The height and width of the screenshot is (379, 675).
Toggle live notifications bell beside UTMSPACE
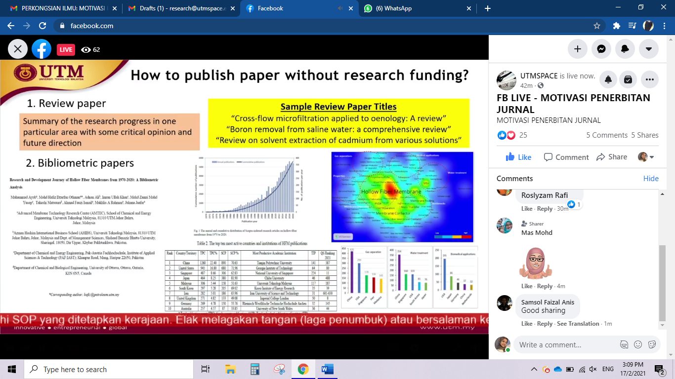click(608, 79)
